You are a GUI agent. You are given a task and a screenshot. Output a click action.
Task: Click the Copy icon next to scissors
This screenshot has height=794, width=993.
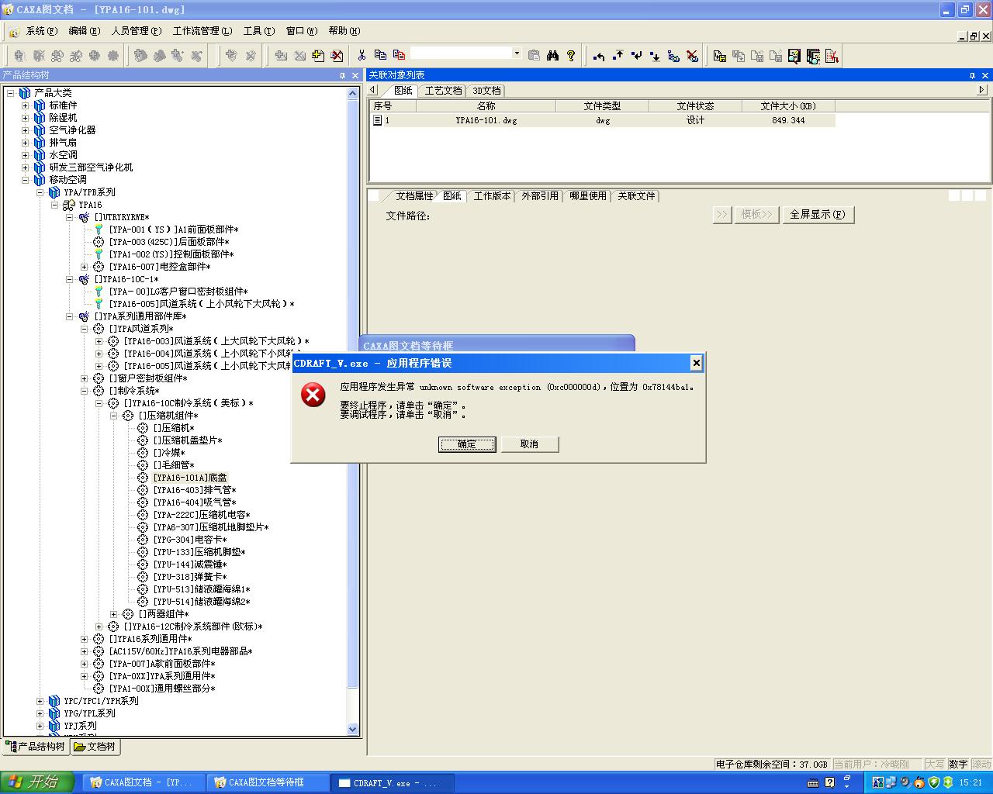[380, 55]
